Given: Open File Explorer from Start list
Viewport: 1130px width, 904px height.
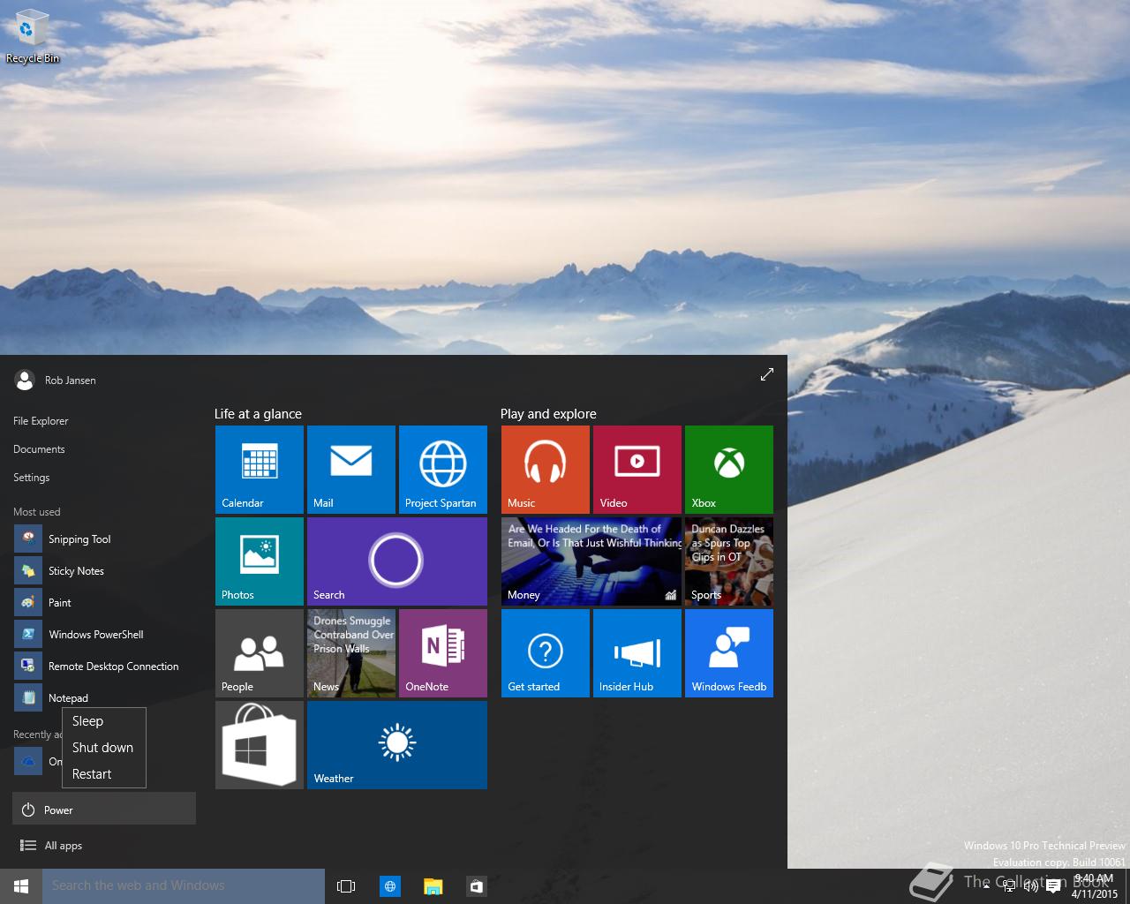Looking at the screenshot, I should pyautogui.click(x=41, y=421).
